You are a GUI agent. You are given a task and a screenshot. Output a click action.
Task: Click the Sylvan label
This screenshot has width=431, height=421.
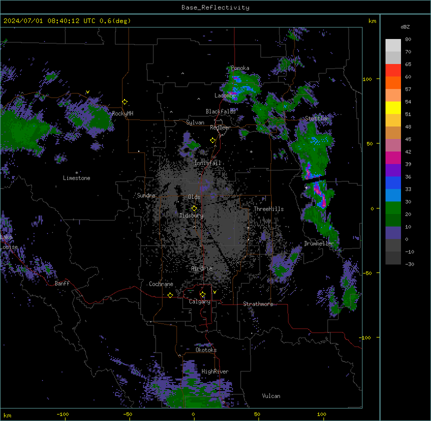click(195, 122)
